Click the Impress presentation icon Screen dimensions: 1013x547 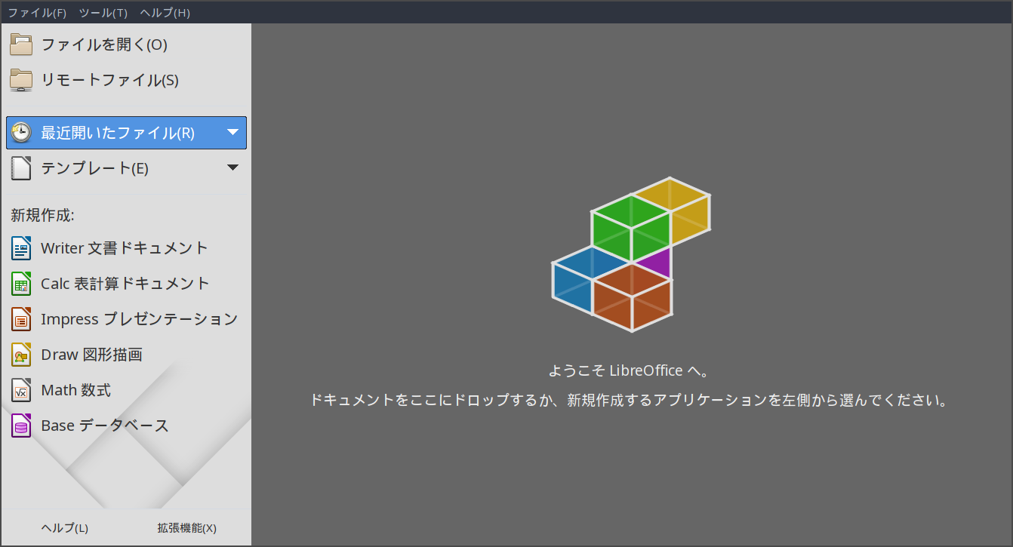click(x=21, y=319)
